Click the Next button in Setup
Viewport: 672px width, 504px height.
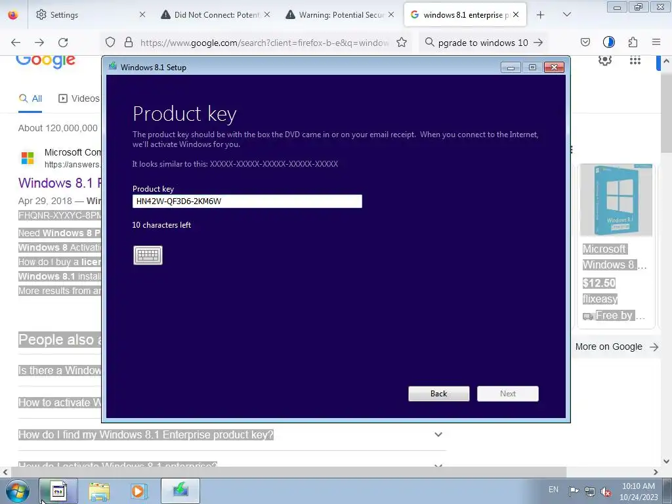point(508,394)
